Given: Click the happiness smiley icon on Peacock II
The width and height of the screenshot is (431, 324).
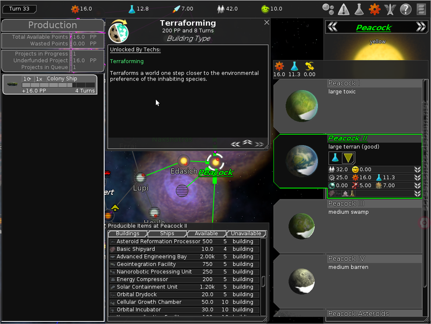Looking at the screenshot, I should 355,170.
